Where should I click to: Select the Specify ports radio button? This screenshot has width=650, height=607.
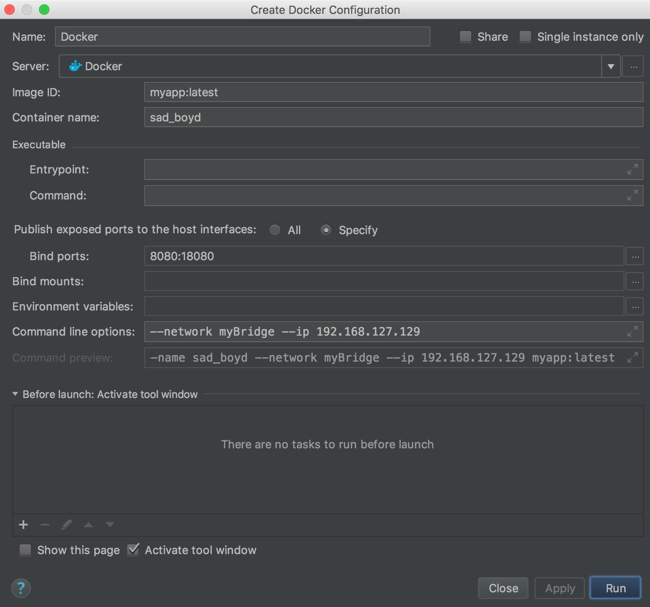tap(326, 230)
